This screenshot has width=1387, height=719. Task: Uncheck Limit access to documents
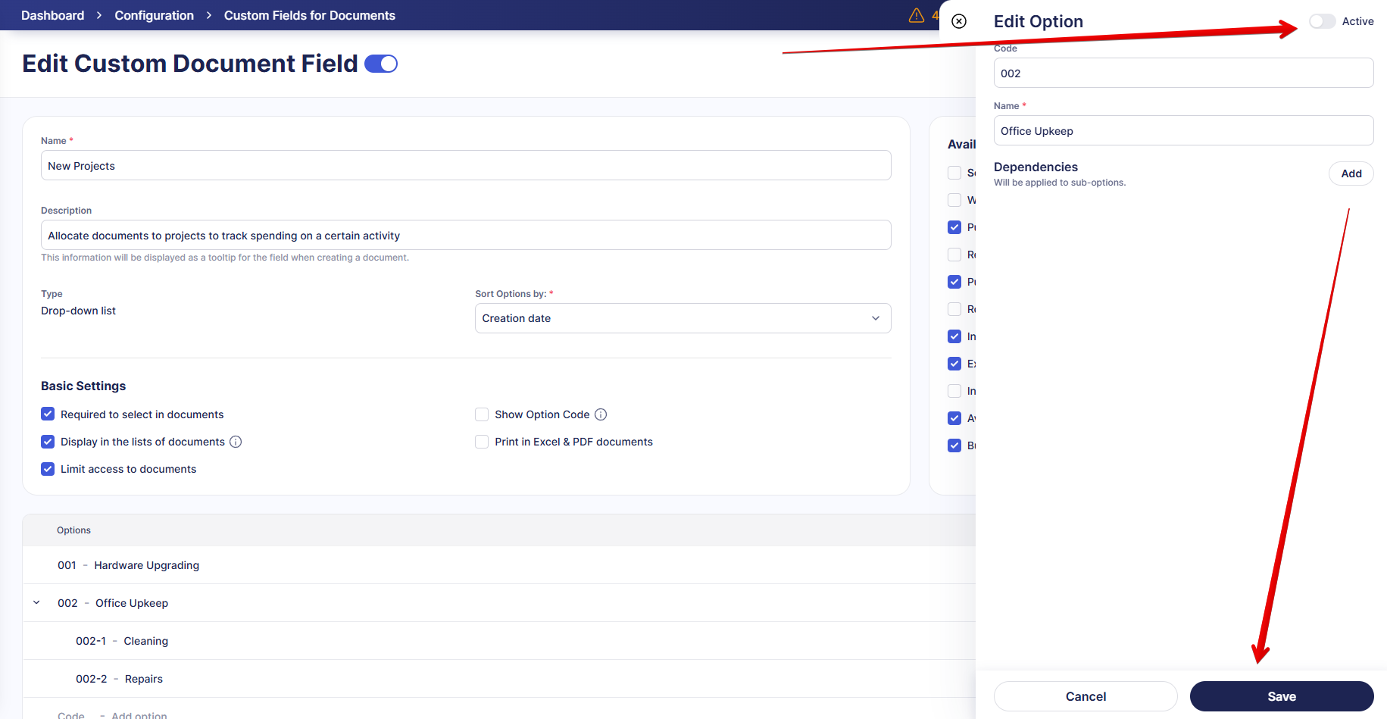[x=48, y=468]
